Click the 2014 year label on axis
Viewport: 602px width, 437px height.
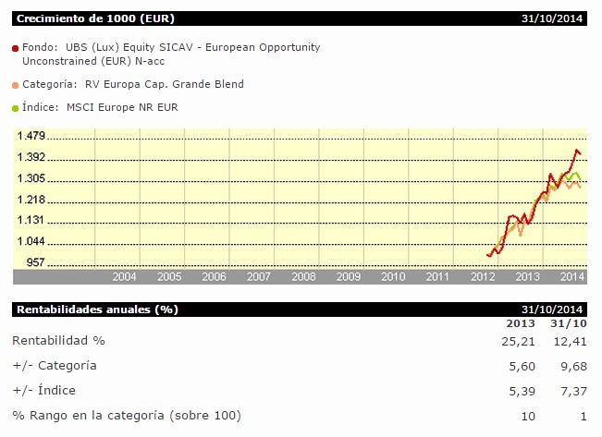click(x=572, y=276)
